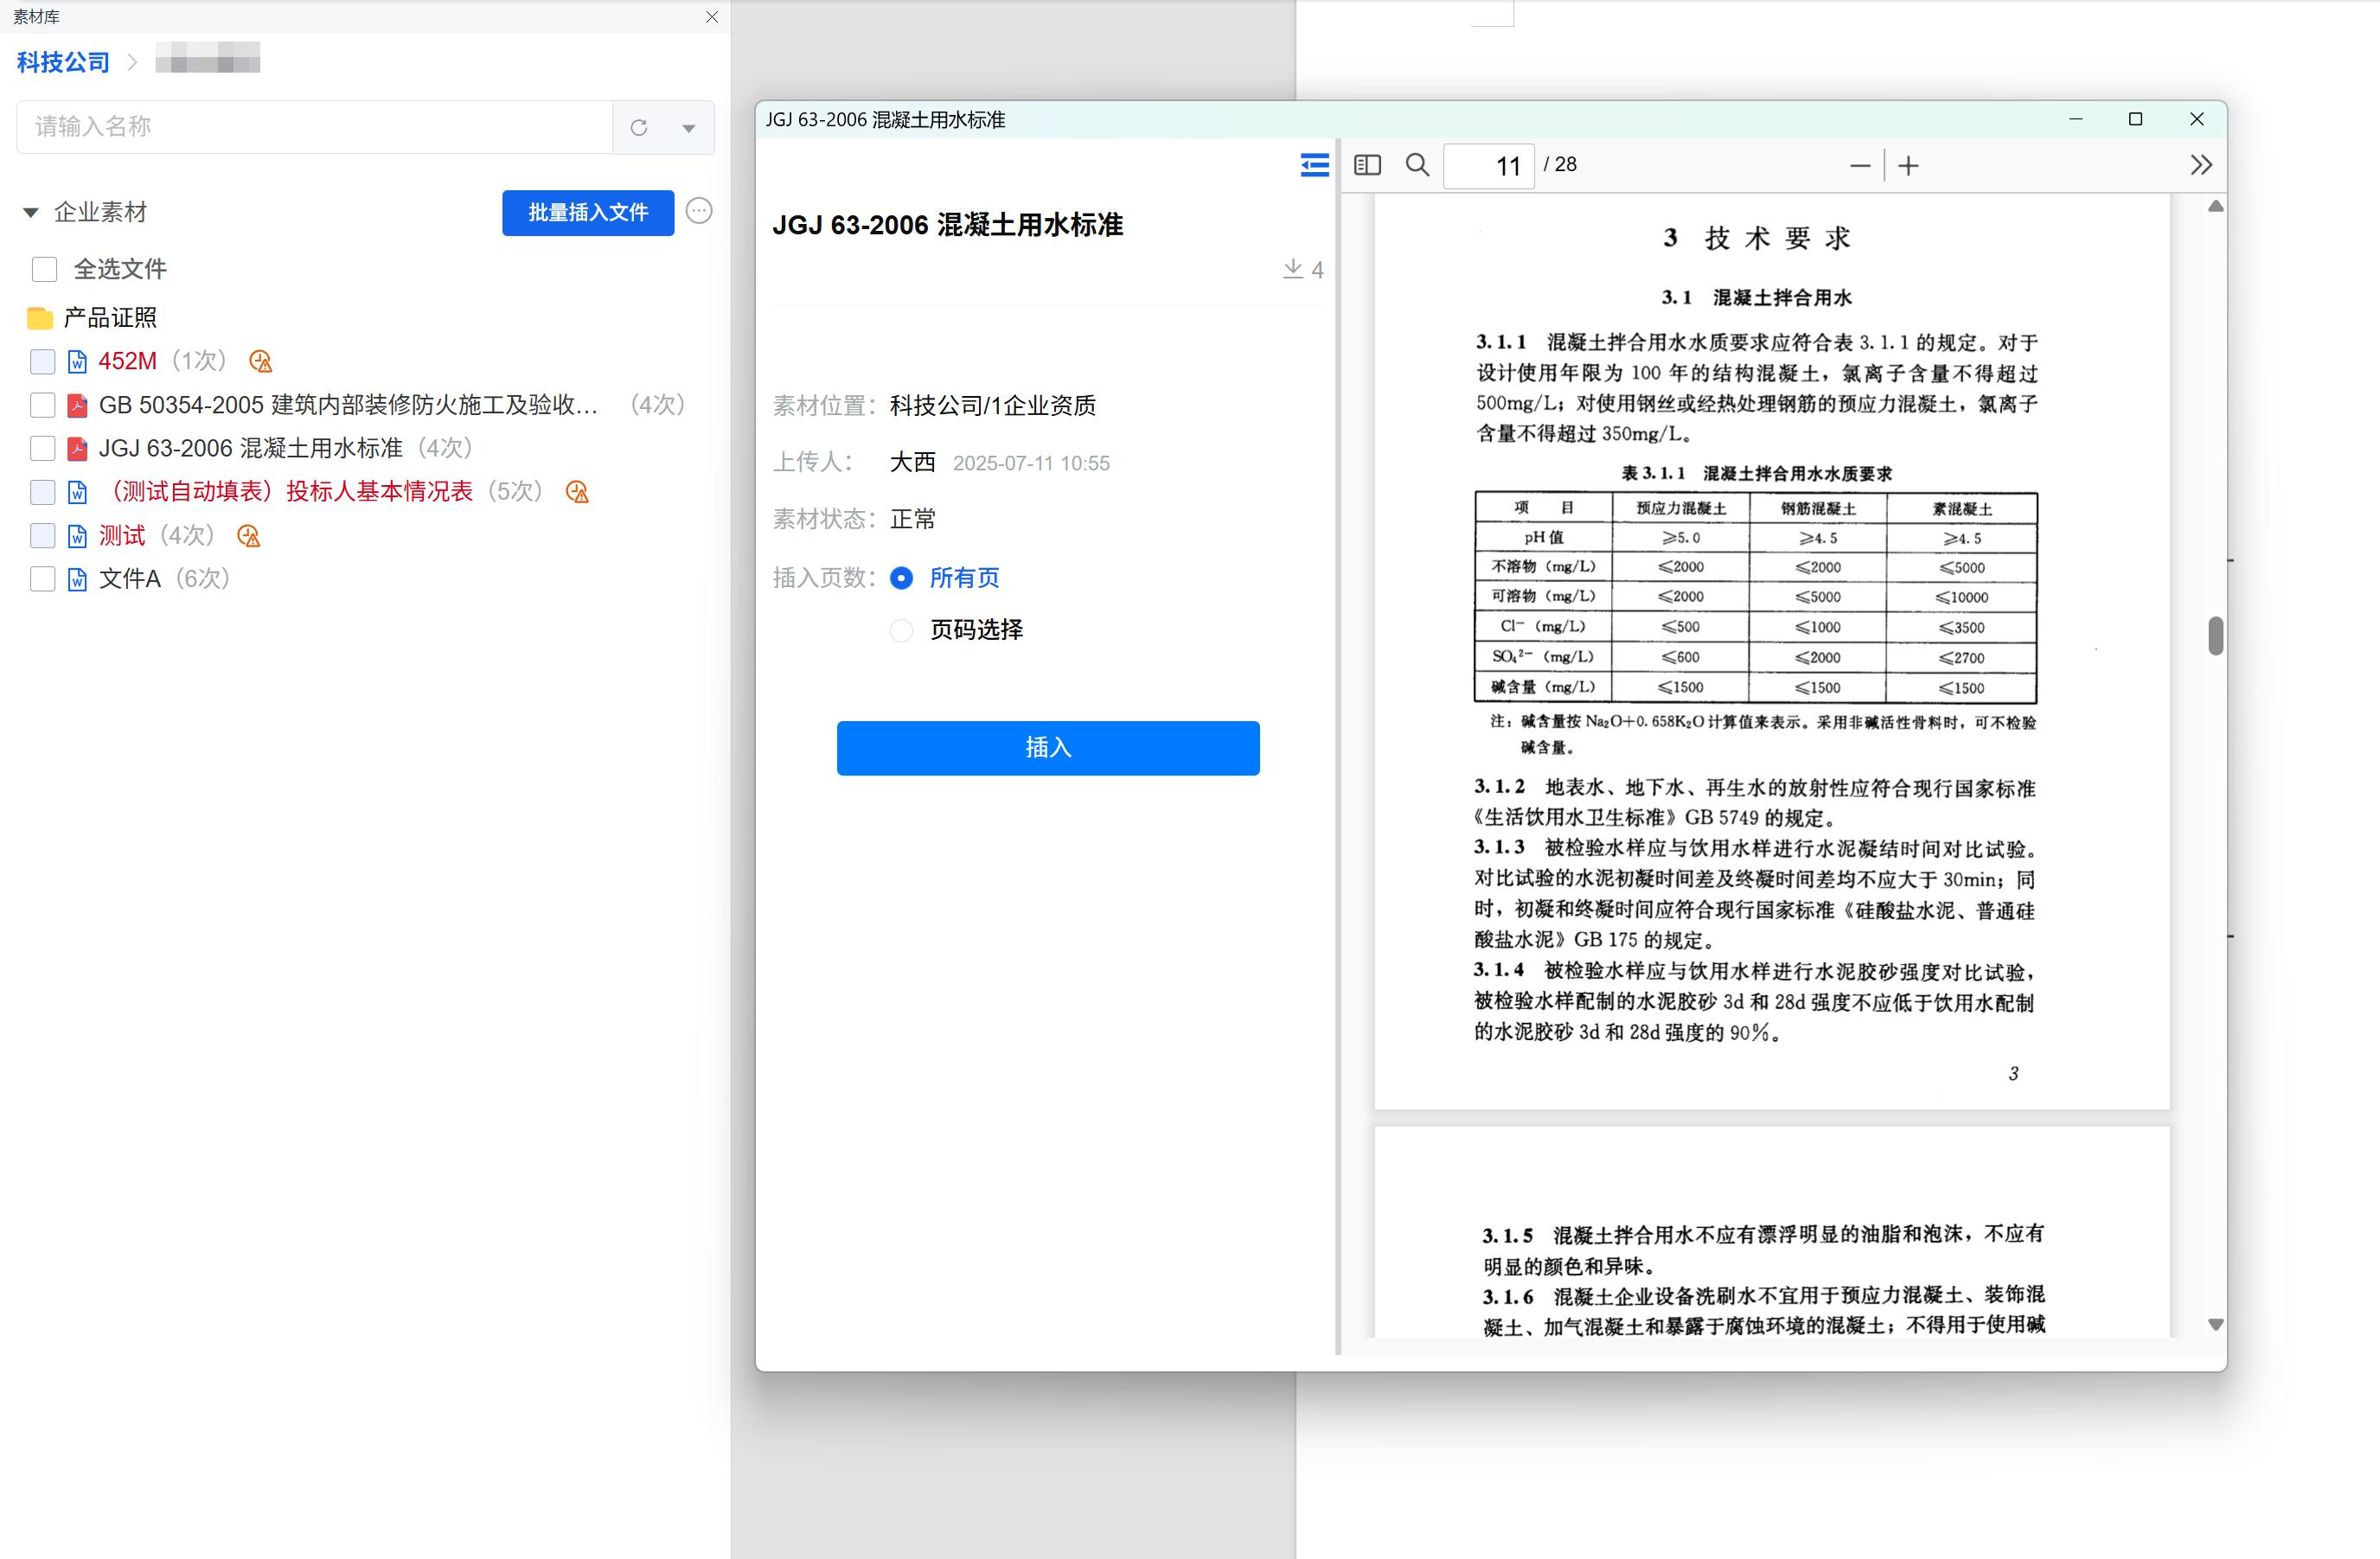Click the blue 插入 button
Screen dimensions: 2380x1559
point(1047,748)
